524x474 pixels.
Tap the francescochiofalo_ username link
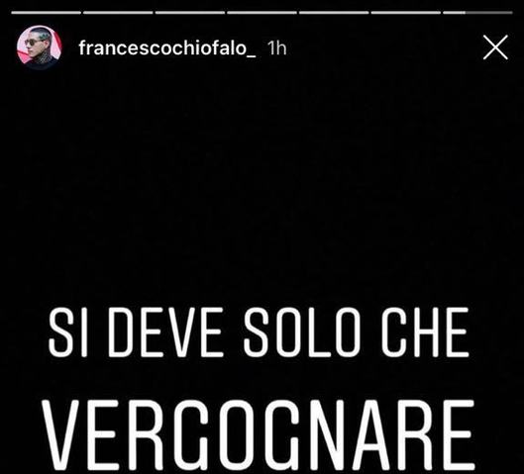[167, 48]
